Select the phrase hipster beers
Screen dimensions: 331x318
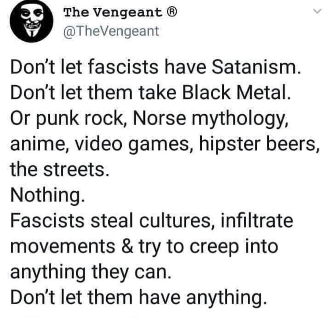(259, 145)
